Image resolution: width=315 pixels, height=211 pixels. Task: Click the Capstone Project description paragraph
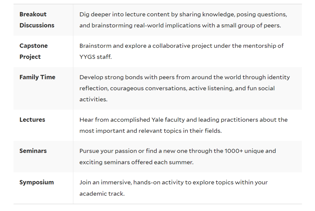(x=181, y=51)
